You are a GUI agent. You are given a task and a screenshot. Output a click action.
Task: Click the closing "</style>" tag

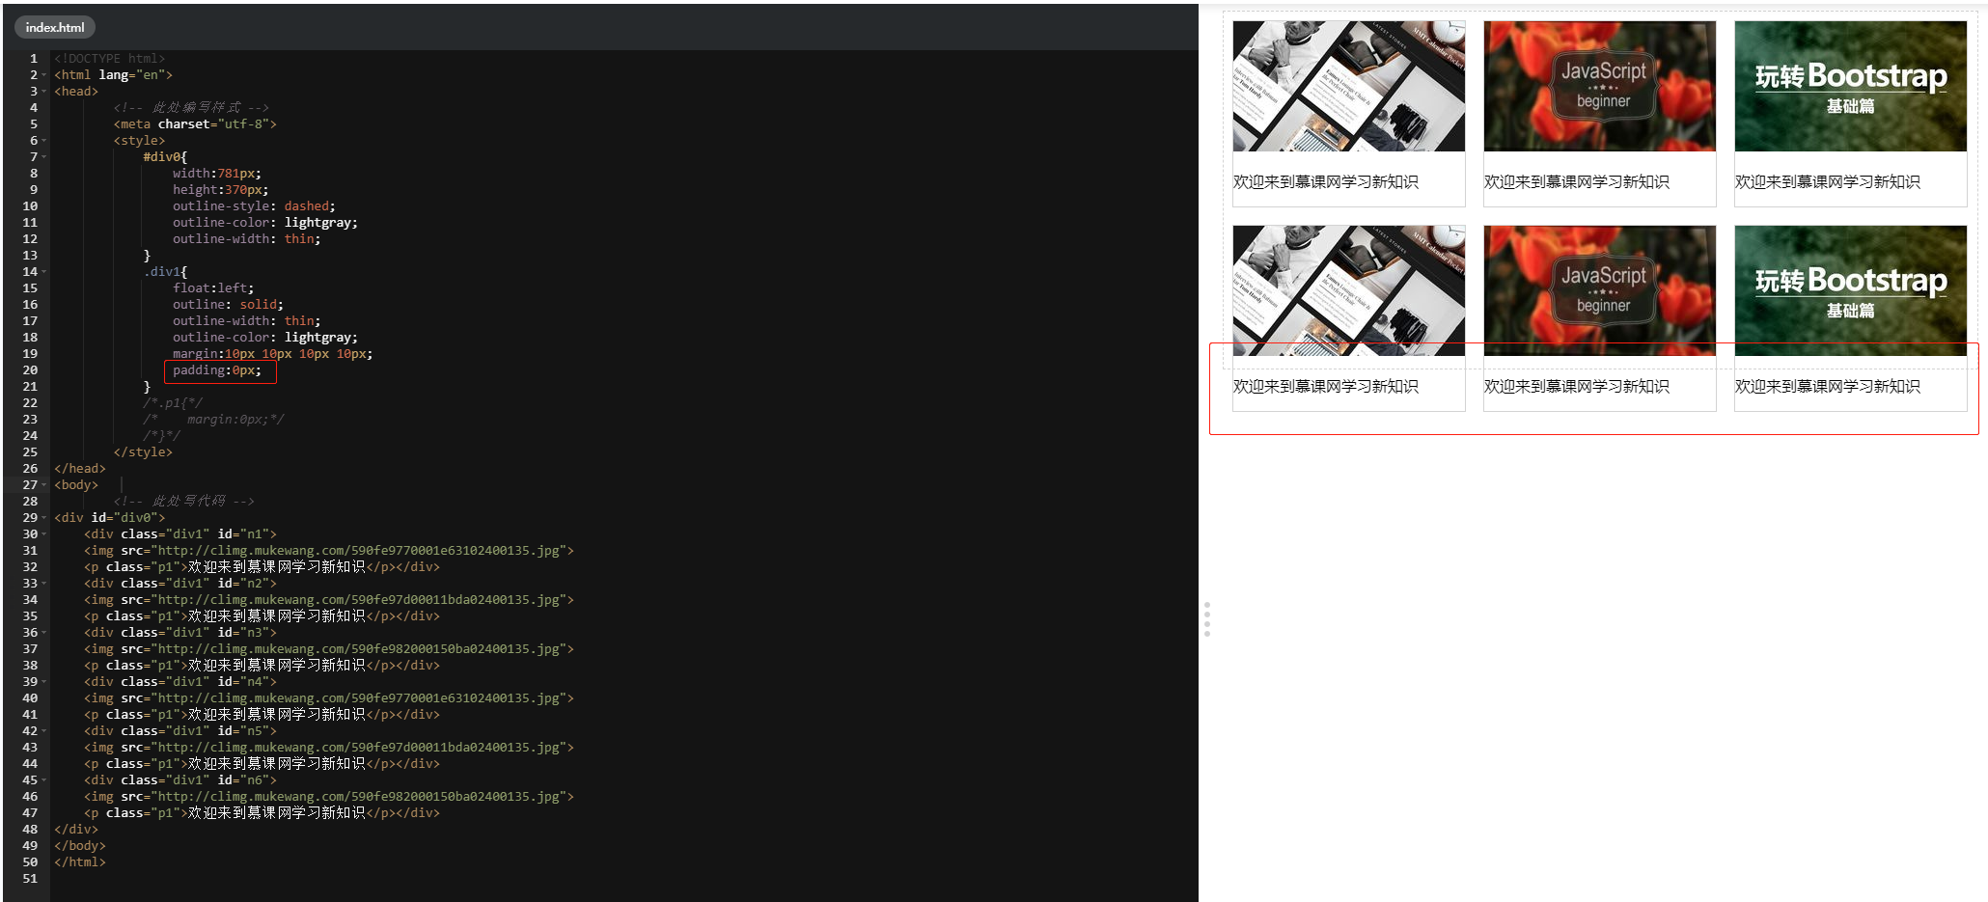[143, 452]
